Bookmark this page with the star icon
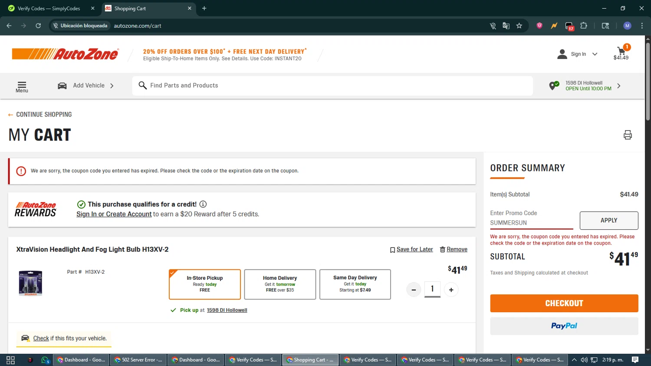 coord(519,26)
